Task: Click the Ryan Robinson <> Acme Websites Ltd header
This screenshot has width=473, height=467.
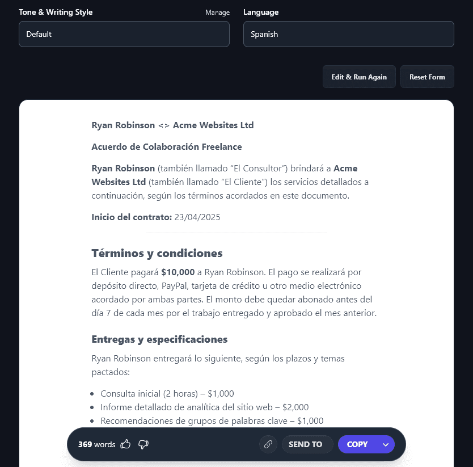Action: [x=172, y=125]
